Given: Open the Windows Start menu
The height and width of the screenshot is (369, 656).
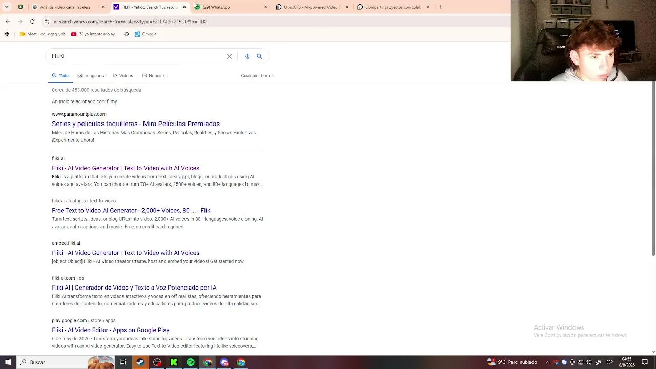Looking at the screenshot, I should pyautogui.click(x=8, y=362).
